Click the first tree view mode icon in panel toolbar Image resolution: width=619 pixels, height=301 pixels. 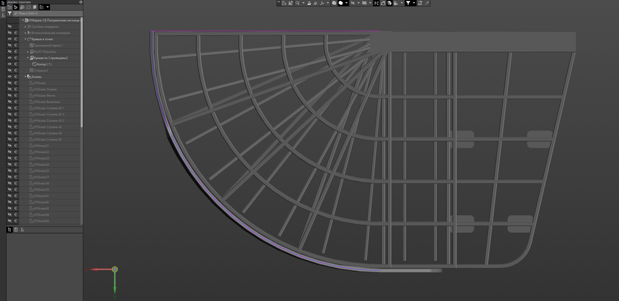point(10,7)
